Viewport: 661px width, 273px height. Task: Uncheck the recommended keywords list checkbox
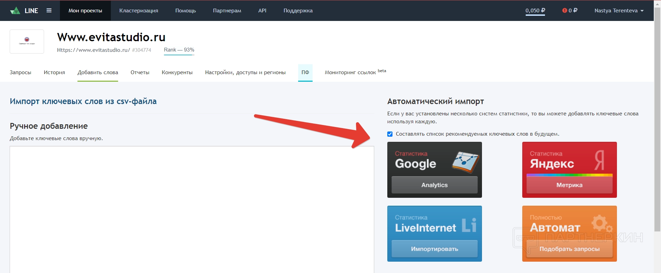pos(390,134)
